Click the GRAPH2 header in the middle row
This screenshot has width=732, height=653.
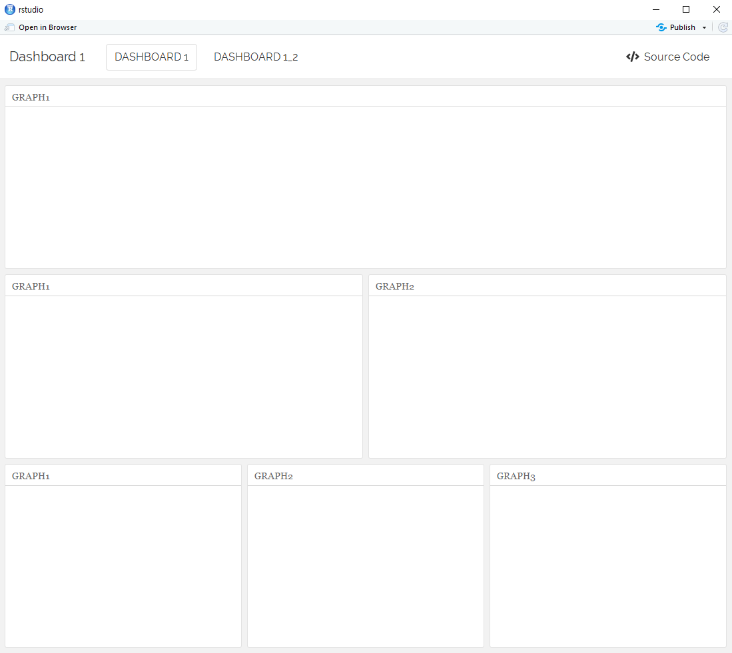pos(394,286)
